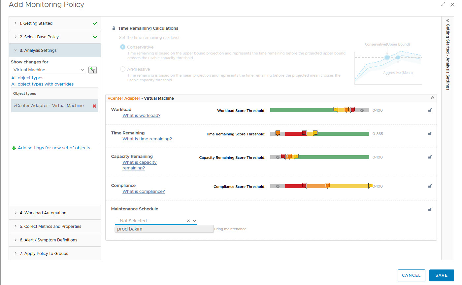
Task: Toggle the lock icon on the Time Remaining row
Action: 430,134
